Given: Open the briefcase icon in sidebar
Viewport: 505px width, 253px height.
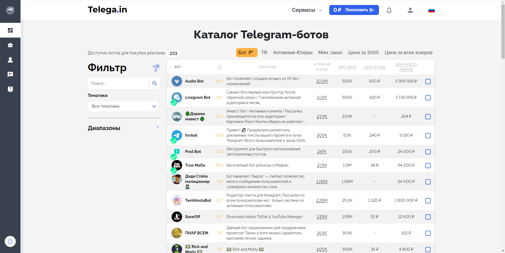Looking at the screenshot, I should pyautogui.click(x=10, y=45).
